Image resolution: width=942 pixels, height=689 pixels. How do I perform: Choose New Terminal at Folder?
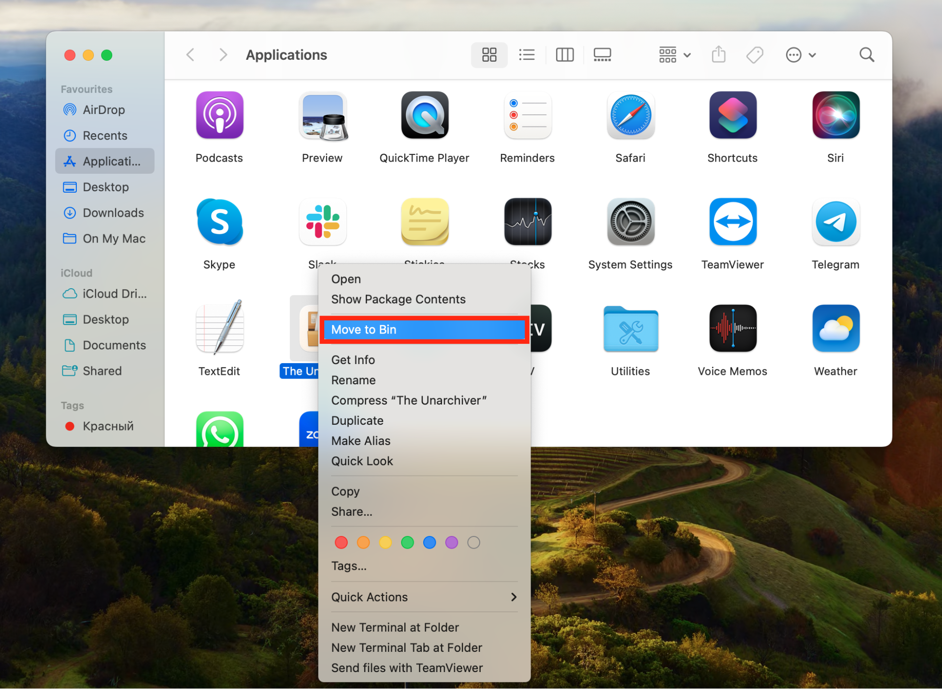(x=424, y=628)
